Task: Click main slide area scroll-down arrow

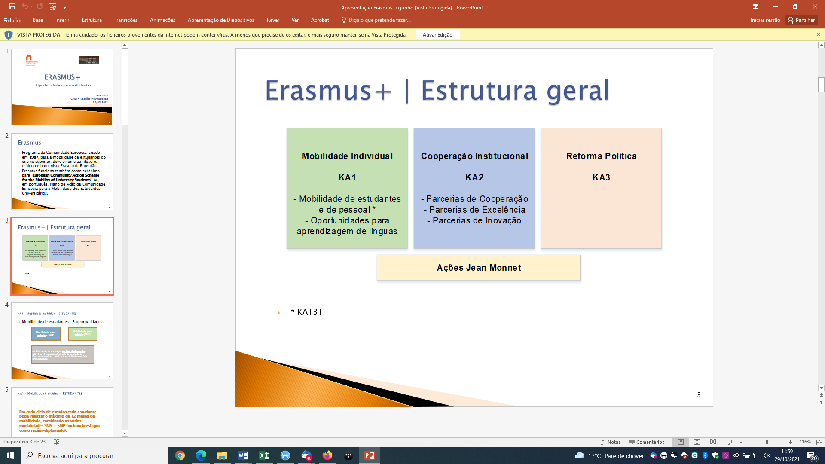Action: [x=821, y=388]
